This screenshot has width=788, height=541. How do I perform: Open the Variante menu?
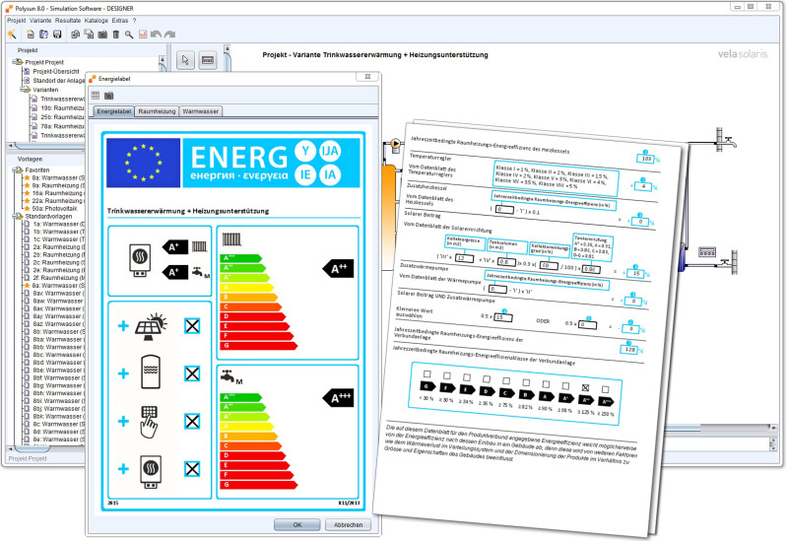click(40, 21)
